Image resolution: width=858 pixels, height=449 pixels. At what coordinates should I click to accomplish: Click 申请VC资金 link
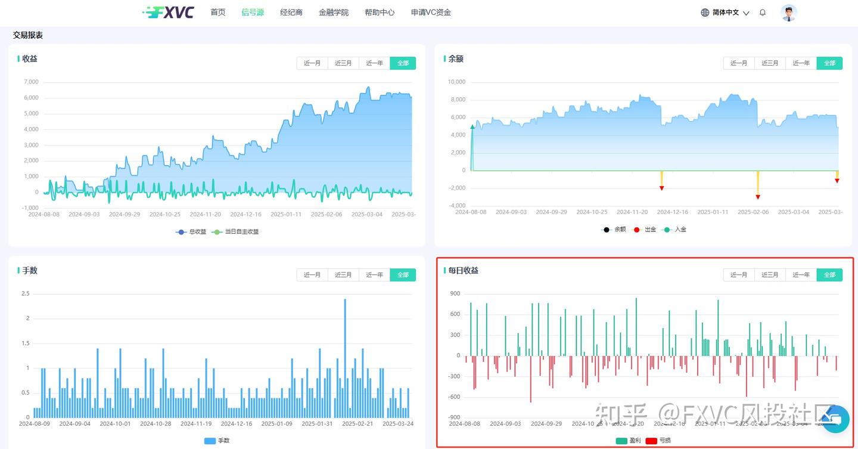pos(431,12)
